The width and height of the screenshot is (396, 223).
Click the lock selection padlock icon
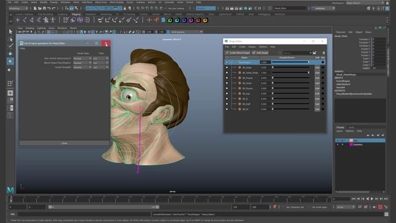tap(124, 8)
